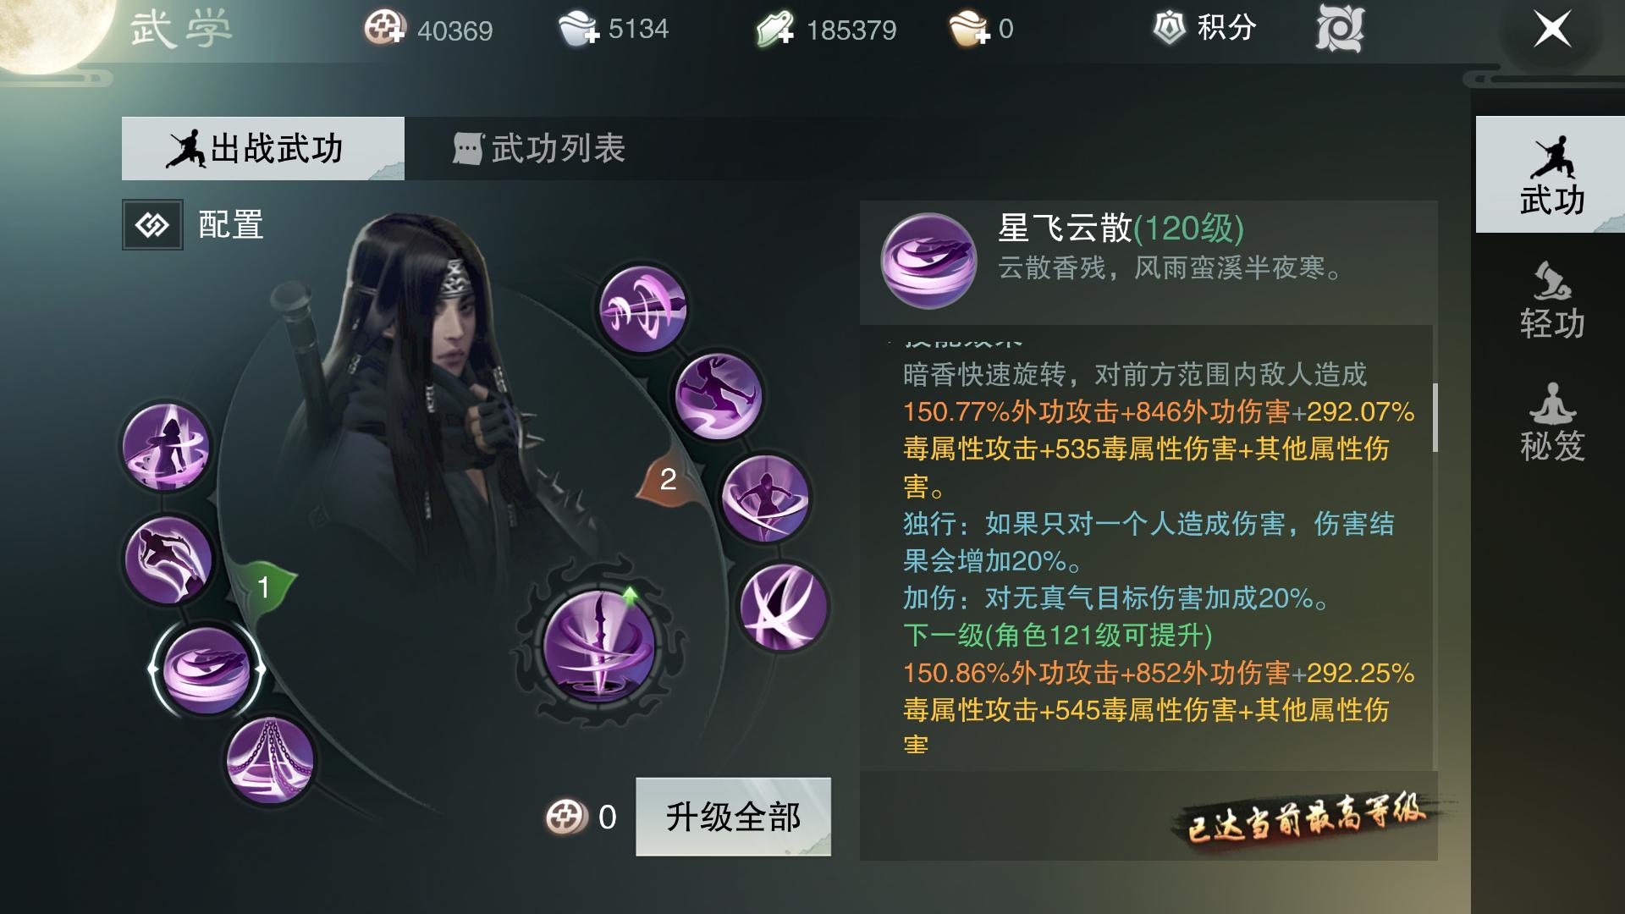Click the 升级全部 upgrade-all button

click(733, 817)
